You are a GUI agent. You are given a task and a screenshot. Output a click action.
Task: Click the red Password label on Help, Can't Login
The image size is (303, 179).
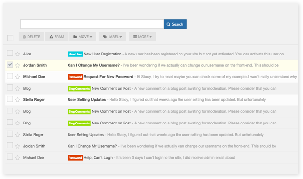(x=75, y=158)
